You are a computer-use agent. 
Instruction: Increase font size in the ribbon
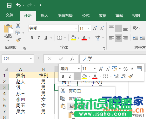pyautogui.click(x=95, y=28)
